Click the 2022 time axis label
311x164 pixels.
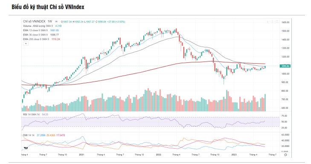158,155
